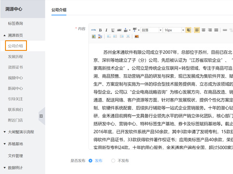233x174 pixels.
Task: Apply underline formatting
Action: [113, 30]
